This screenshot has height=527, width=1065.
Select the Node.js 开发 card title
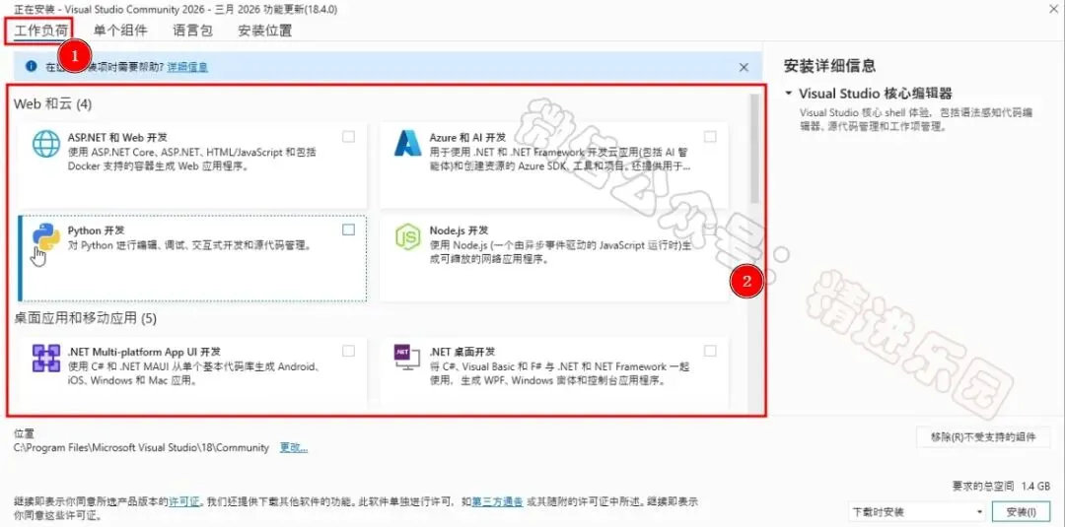coord(460,231)
